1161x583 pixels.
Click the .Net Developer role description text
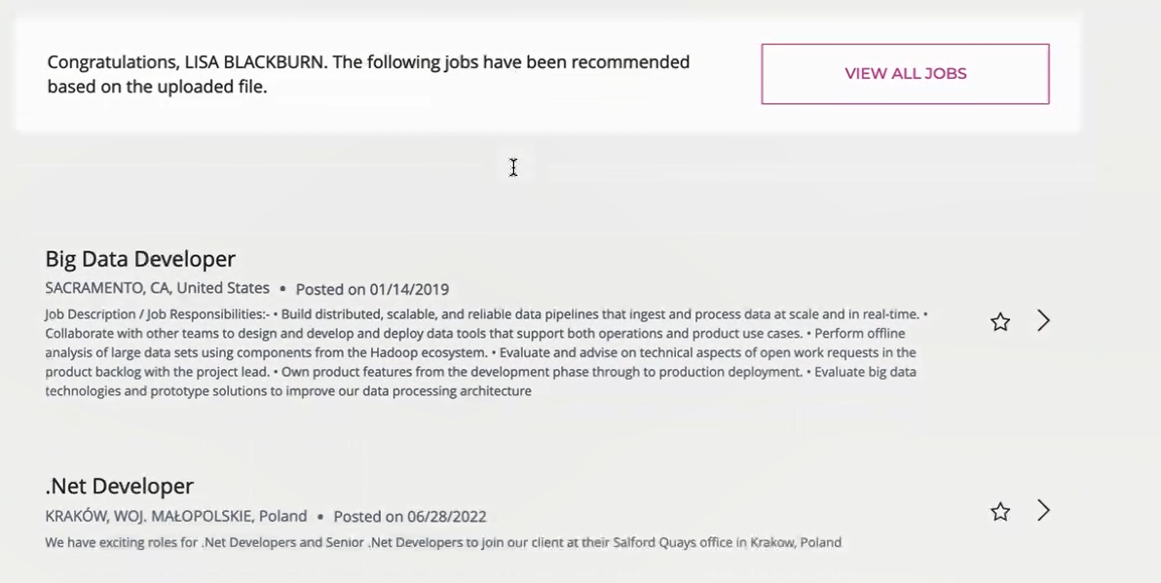click(442, 542)
